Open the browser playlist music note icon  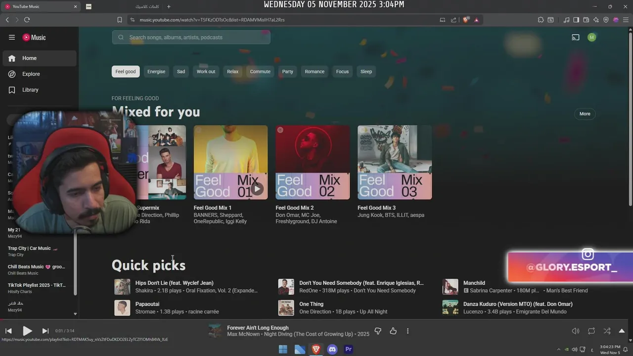tap(566, 20)
